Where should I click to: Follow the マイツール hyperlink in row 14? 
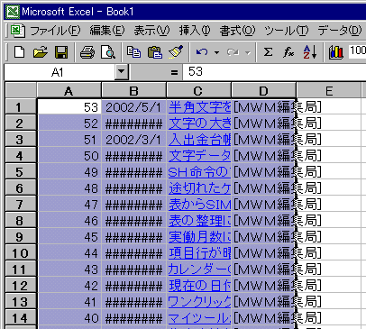tap(199, 318)
